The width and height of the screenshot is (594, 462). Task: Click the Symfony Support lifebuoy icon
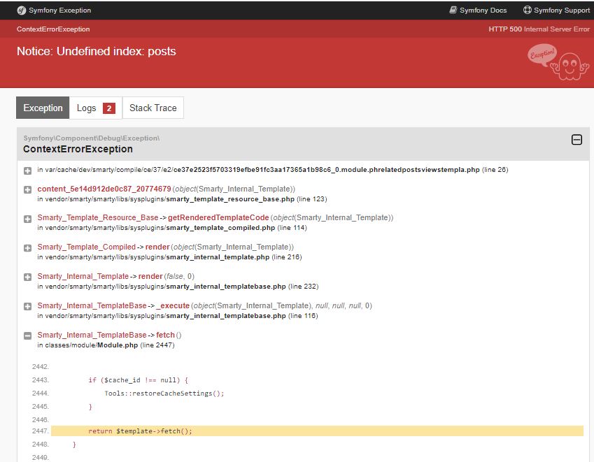pyautogui.click(x=528, y=10)
